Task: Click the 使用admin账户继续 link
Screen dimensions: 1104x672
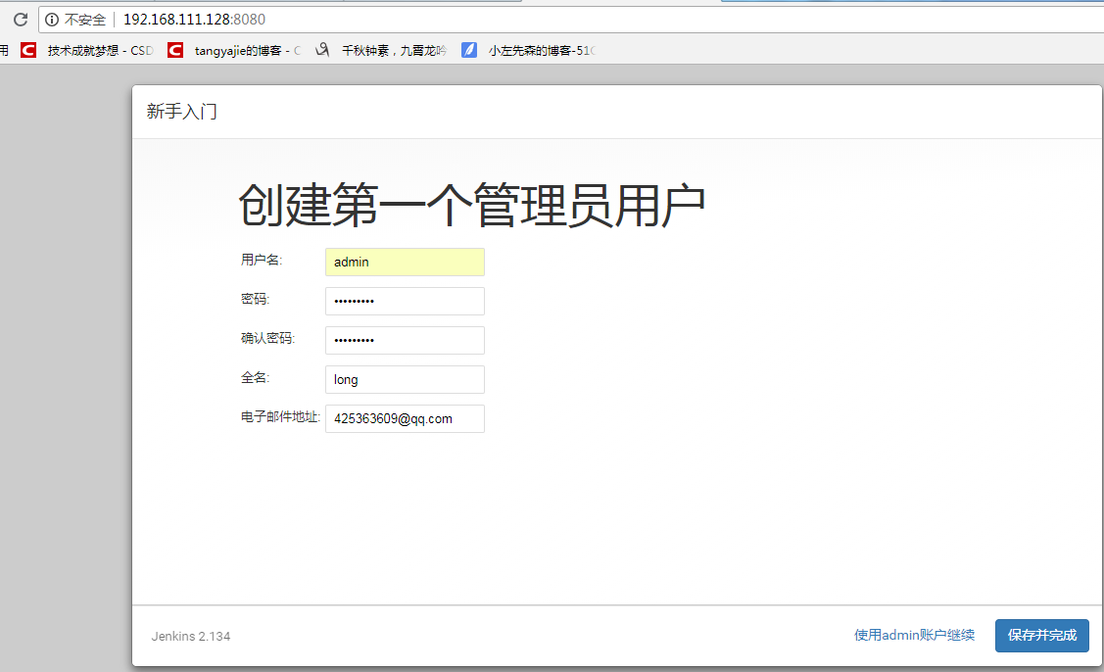Action: (x=914, y=636)
